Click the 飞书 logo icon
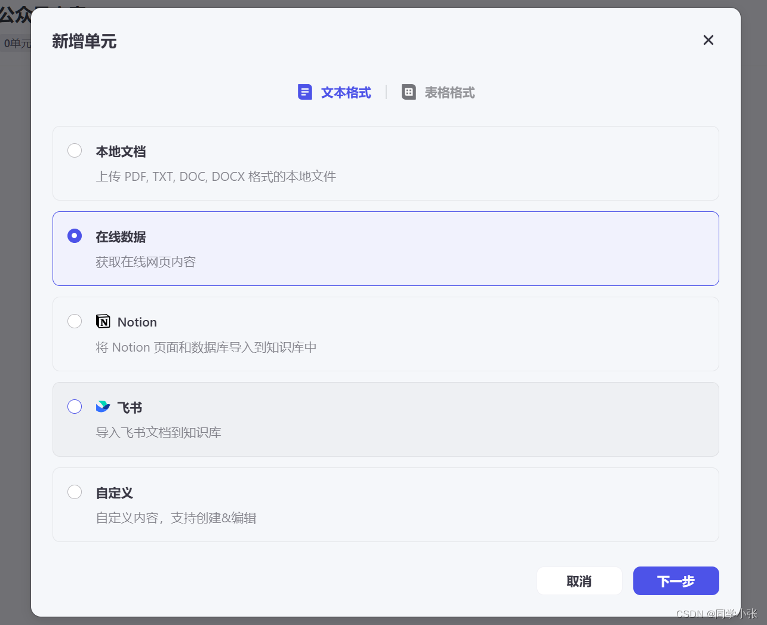 tap(103, 407)
